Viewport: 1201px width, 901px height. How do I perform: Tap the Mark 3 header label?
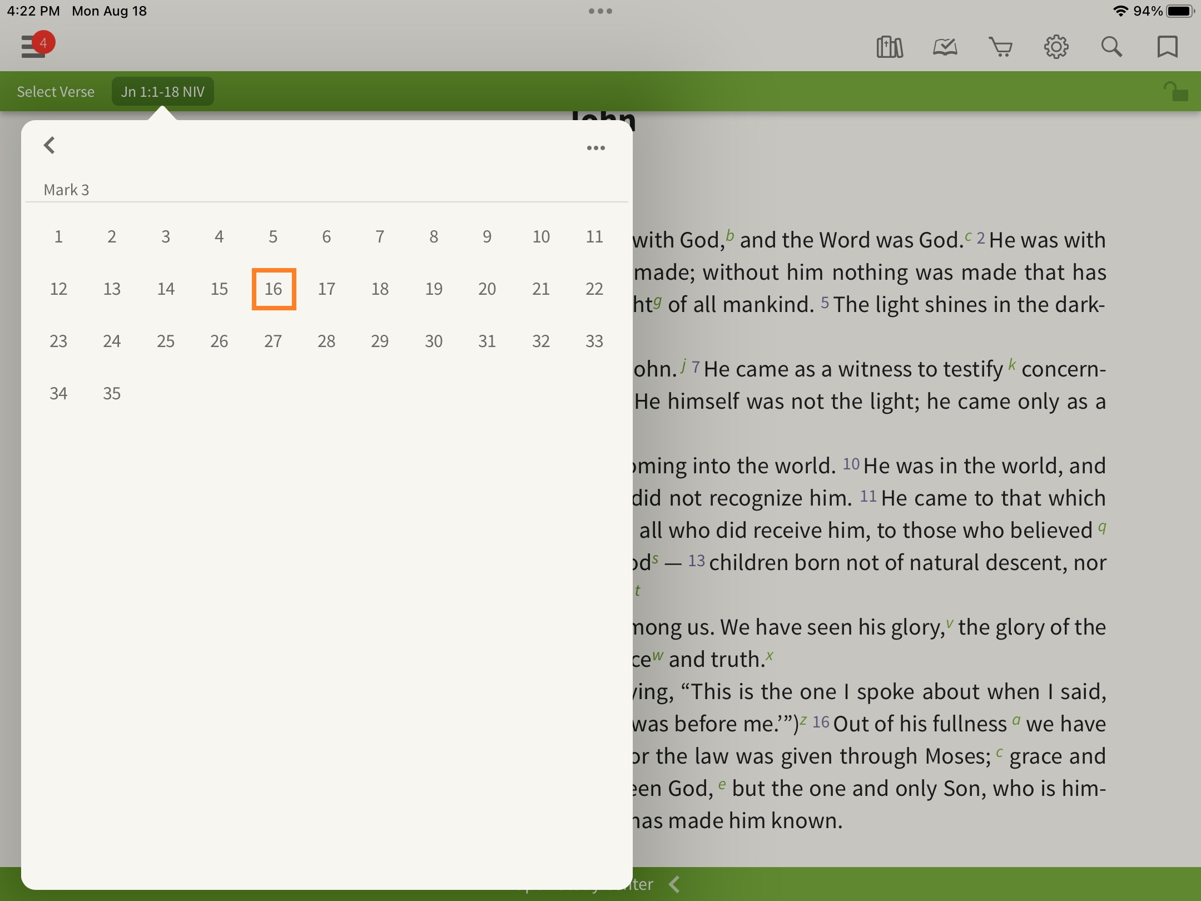[66, 190]
